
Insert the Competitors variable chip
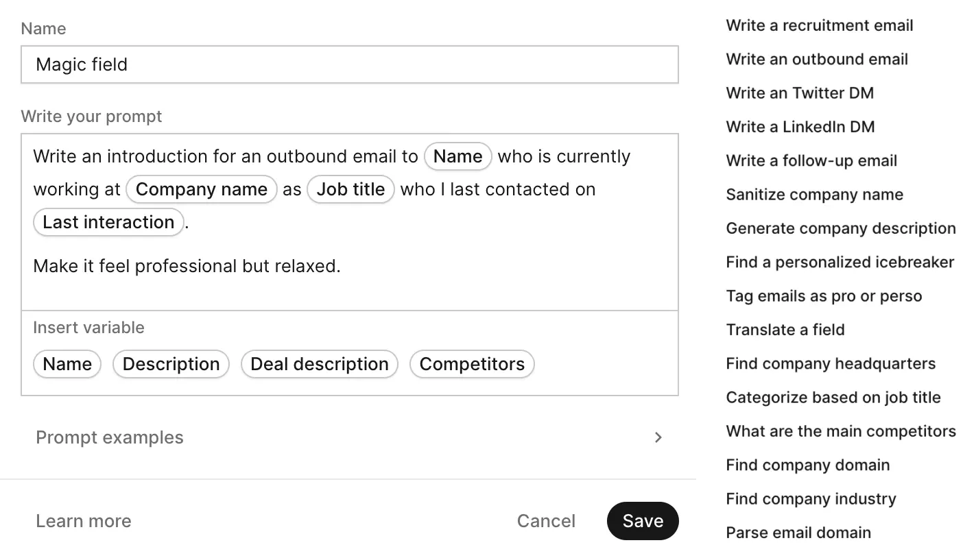472,364
